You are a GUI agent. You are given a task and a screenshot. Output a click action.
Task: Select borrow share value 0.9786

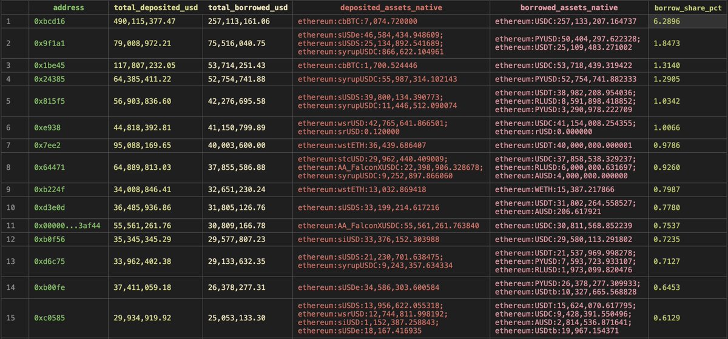[666, 146]
